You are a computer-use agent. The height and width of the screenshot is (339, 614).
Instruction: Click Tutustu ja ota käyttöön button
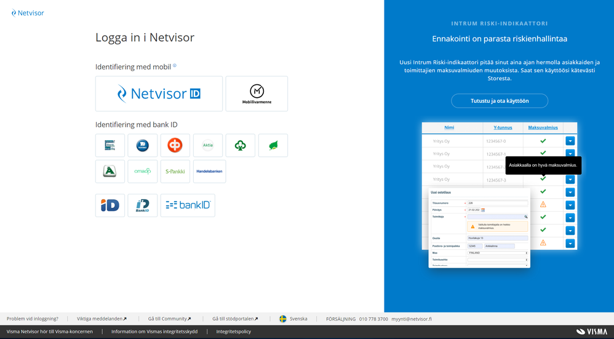pyautogui.click(x=500, y=101)
